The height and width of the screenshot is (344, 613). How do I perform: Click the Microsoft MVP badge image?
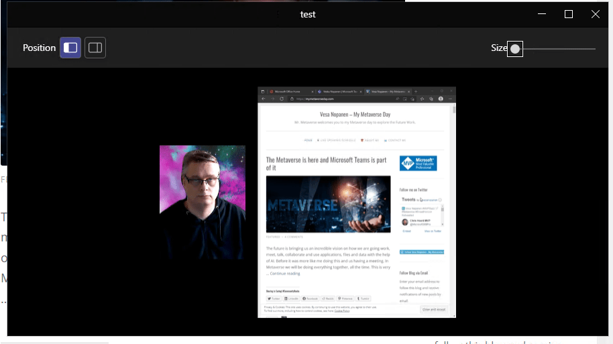(418, 163)
